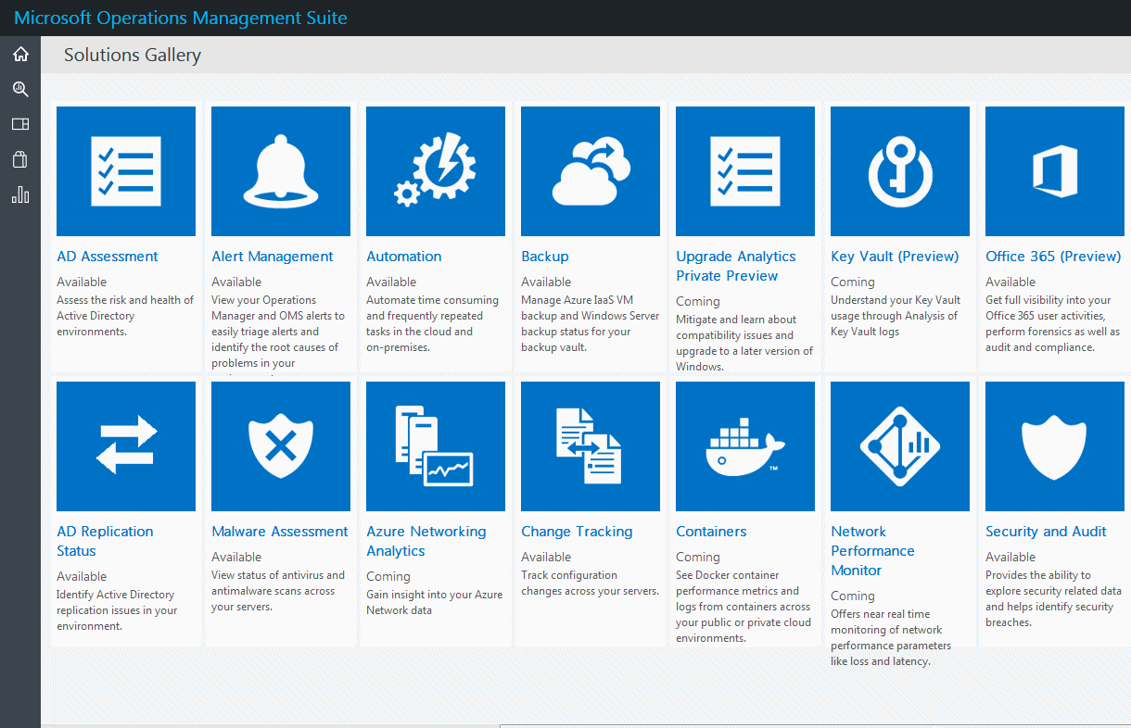Open the Containers title link
Viewport: 1131px width, 728px height.
(x=711, y=532)
